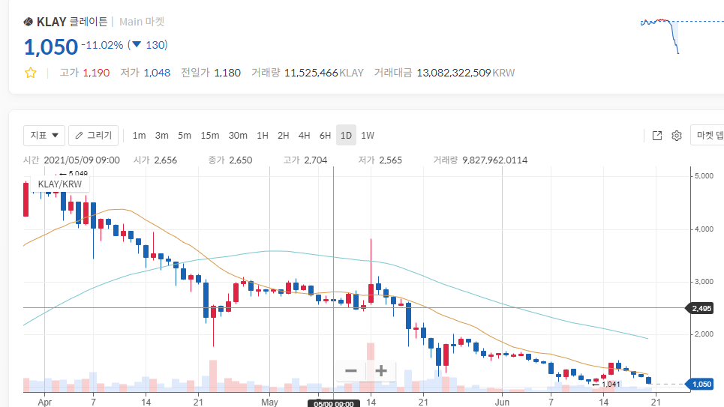Click the 3,000 level on price axis
Image resolution: width=724 pixels, height=407 pixels.
[704, 282]
